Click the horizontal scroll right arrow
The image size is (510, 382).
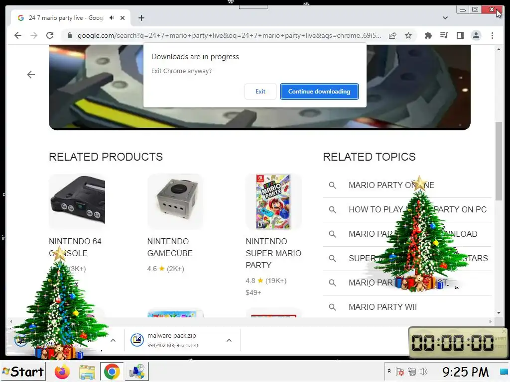coord(491,321)
